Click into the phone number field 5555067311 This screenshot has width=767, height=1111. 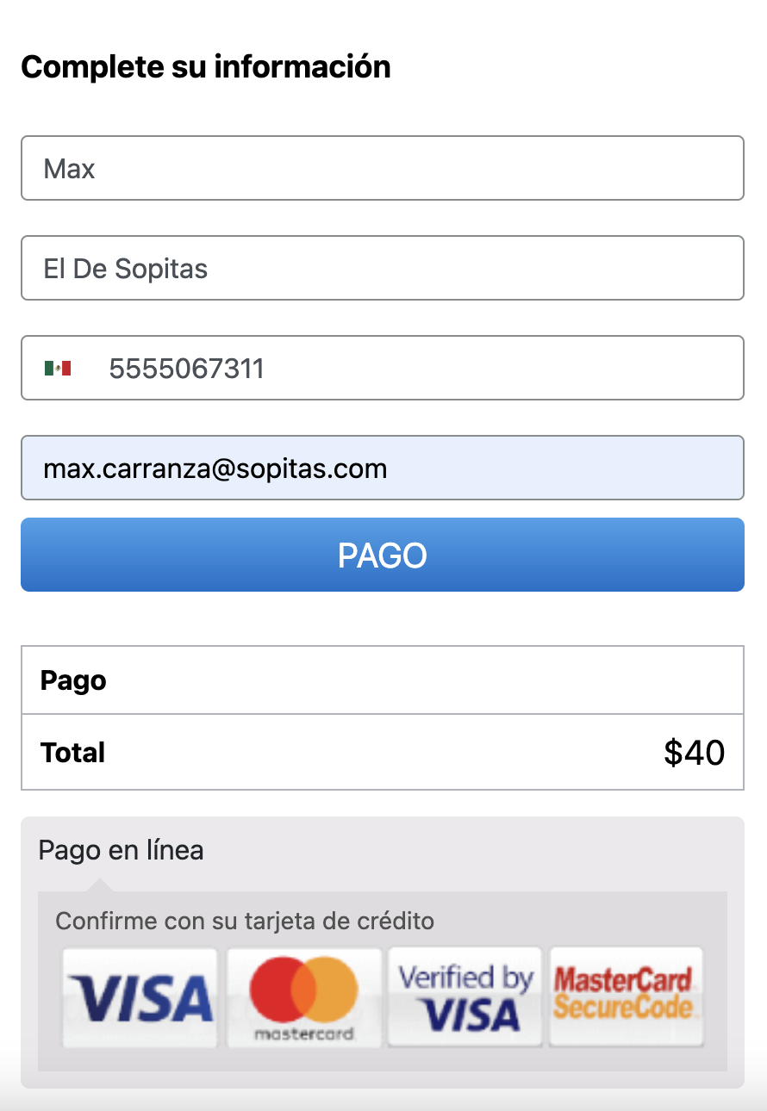414,369
